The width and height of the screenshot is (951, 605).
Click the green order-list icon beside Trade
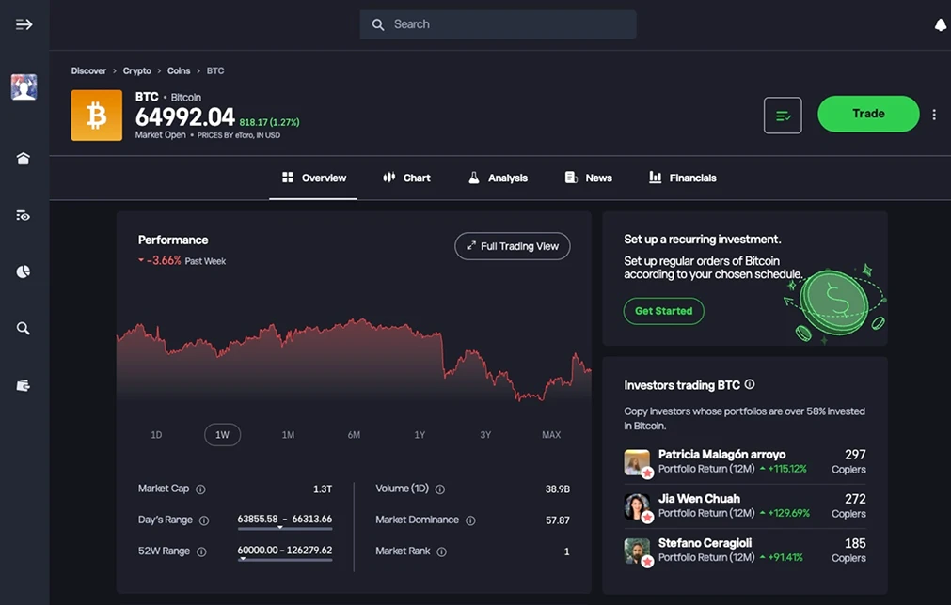[x=782, y=114]
